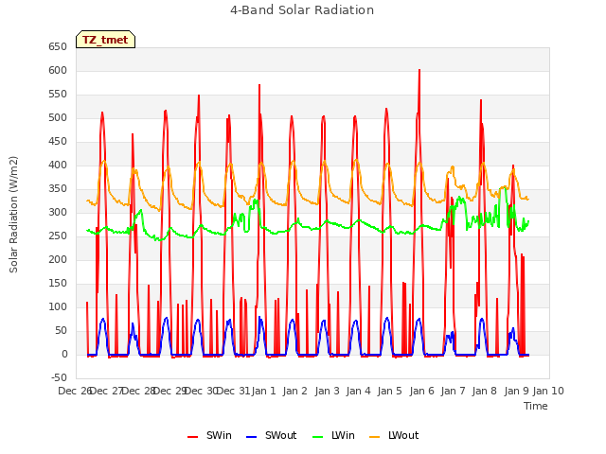Click the -50 y-axis tick label
606x454 pixels.
(x=59, y=377)
